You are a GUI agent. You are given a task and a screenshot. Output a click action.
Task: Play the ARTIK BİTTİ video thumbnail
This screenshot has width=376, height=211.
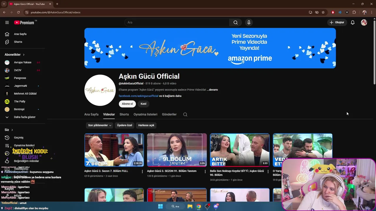click(240, 150)
